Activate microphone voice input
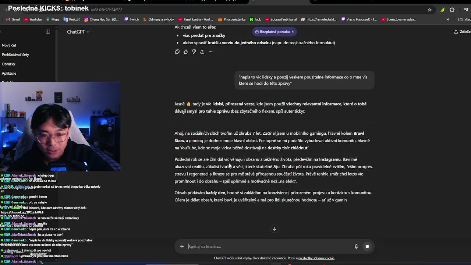 point(356,247)
